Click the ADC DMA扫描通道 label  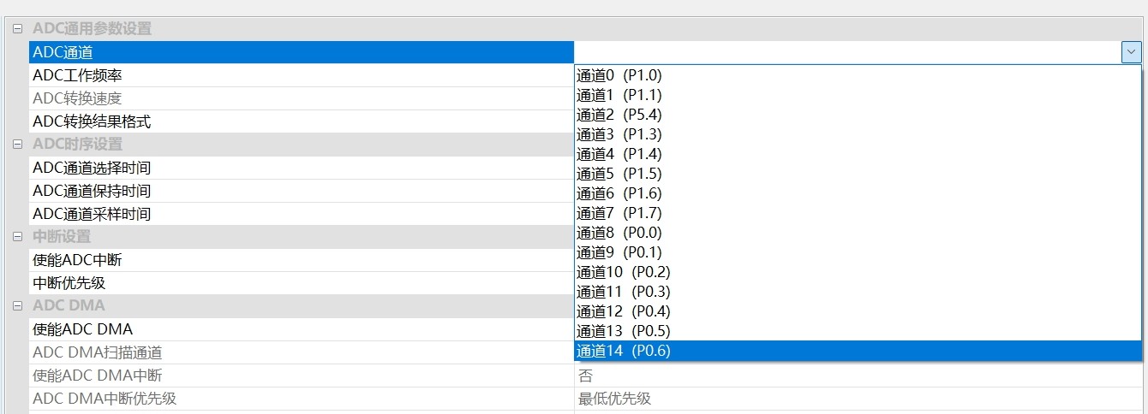click(97, 352)
